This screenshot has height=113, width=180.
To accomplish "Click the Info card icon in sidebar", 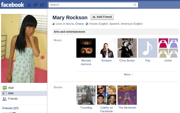I will 5,93.
